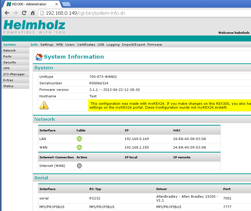Click the REX300 tab favicon
Image resolution: width=251 pixels, height=211 pixels.
click(x=9, y=4)
